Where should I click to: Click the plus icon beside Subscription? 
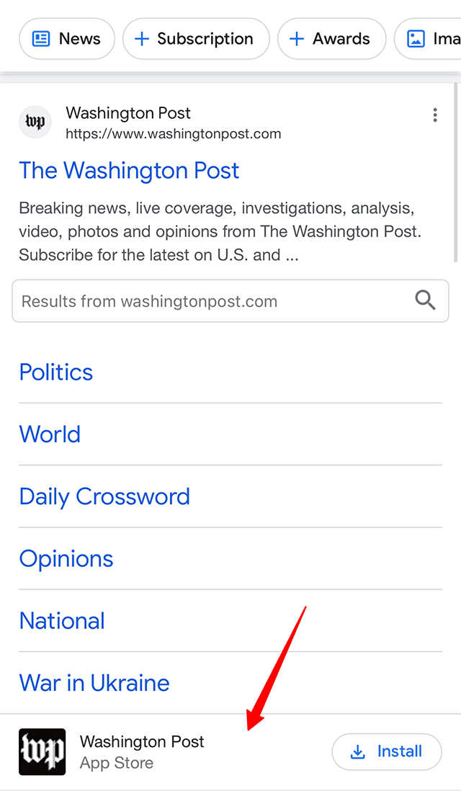(x=142, y=39)
